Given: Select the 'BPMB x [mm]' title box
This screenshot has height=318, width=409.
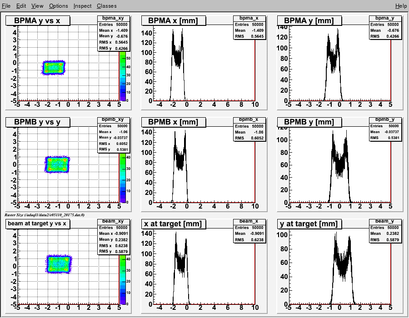Looking at the screenshot, I should pos(174,122).
